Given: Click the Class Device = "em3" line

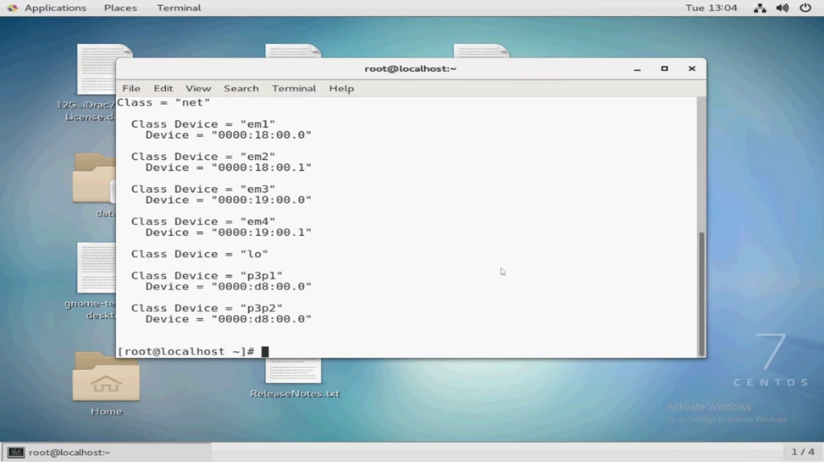Looking at the screenshot, I should click(x=203, y=189).
